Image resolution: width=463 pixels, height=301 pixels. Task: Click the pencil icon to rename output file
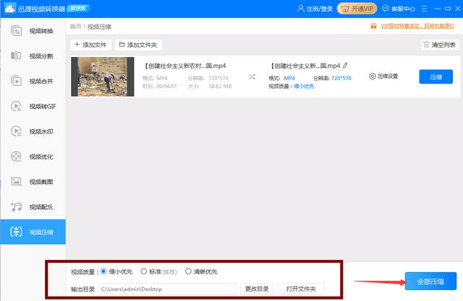[346, 66]
